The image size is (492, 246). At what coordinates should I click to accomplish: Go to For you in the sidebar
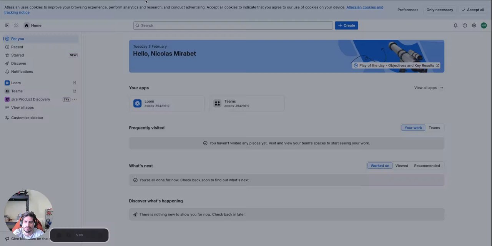pos(41,39)
